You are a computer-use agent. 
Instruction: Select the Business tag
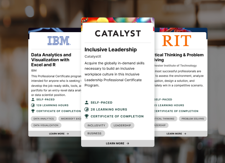point(95,134)
